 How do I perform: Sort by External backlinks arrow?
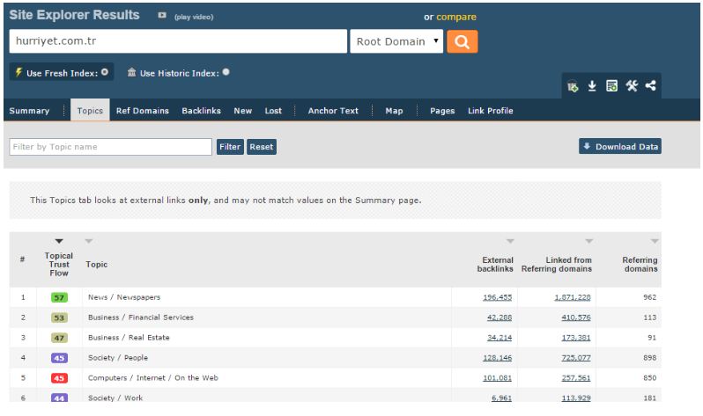point(510,241)
